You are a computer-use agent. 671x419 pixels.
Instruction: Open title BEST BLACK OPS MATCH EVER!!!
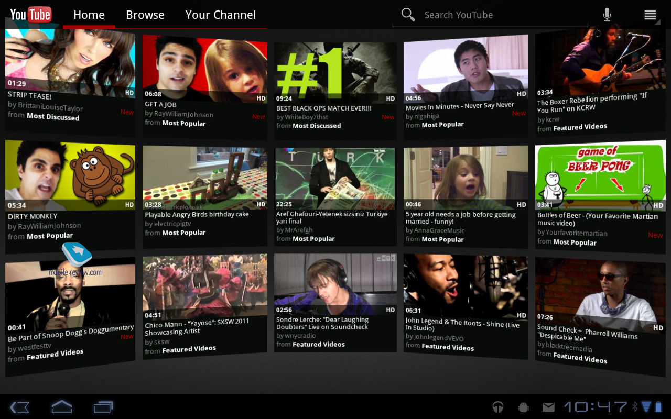point(324,108)
